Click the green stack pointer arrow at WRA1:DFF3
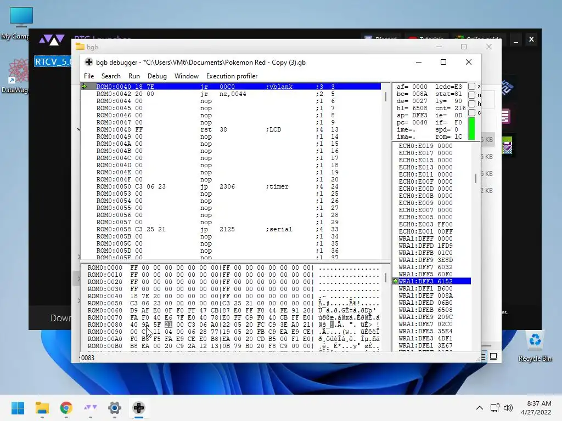Image resolution: width=562 pixels, height=421 pixels. pyautogui.click(x=395, y=281)
